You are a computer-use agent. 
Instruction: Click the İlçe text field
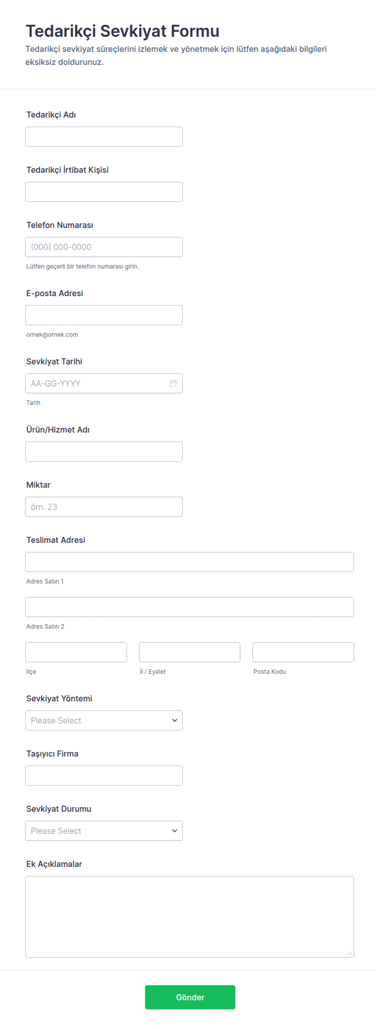[76, 652]
